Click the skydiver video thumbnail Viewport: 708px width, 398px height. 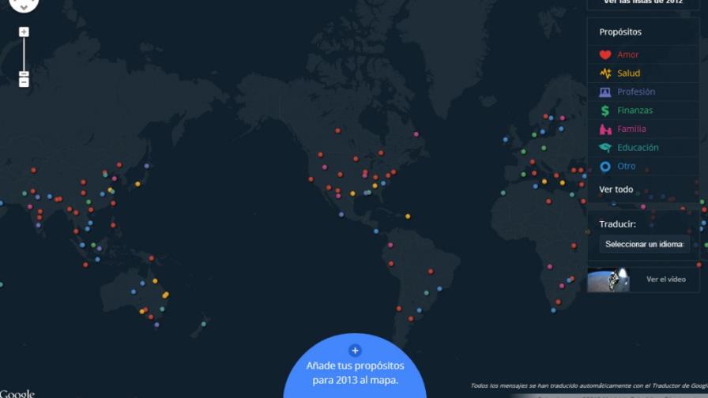tap(608, 280)
